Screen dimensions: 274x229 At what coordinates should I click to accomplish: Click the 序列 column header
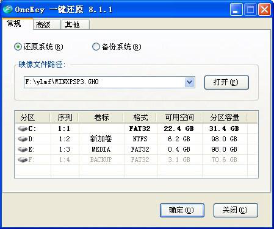tap(65, 118)
